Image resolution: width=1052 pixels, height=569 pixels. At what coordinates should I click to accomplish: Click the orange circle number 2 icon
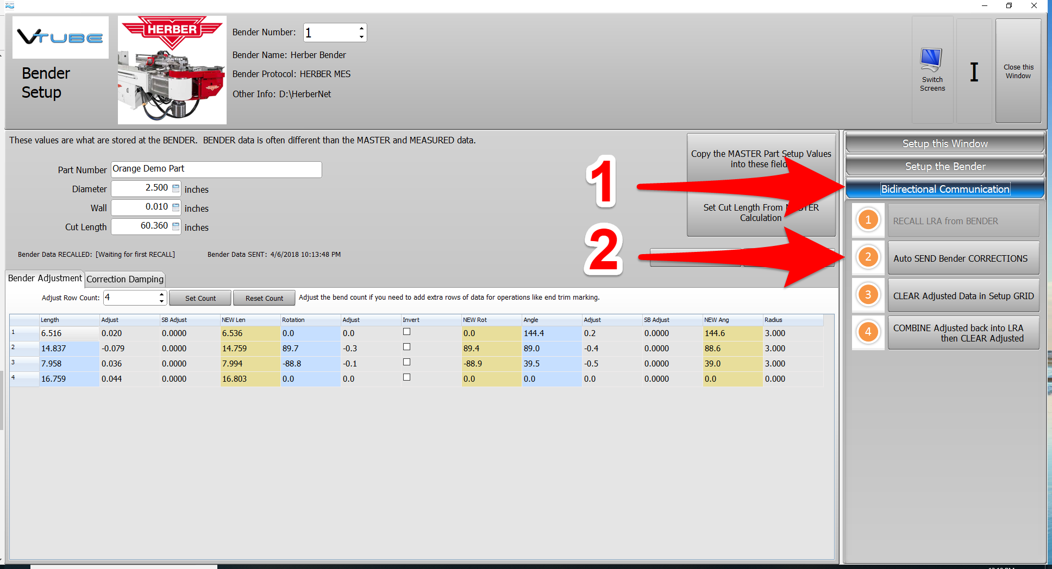coord(868,257)
